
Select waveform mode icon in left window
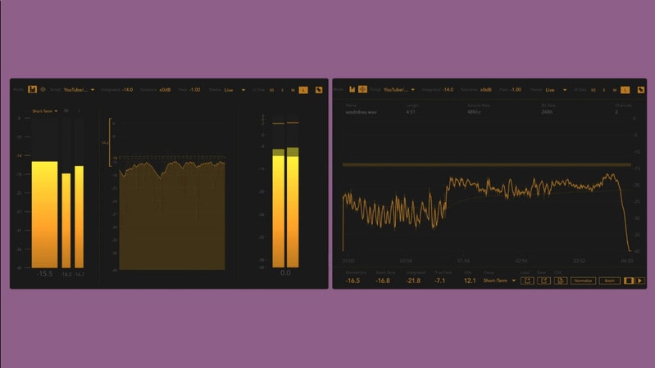coord(43,89)
